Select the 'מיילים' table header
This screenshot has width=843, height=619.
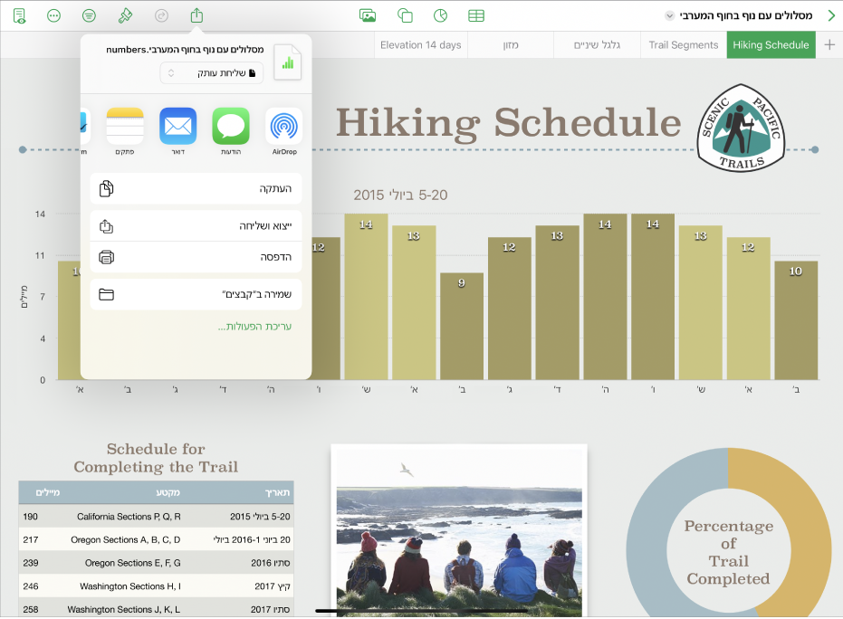(48, 492)
